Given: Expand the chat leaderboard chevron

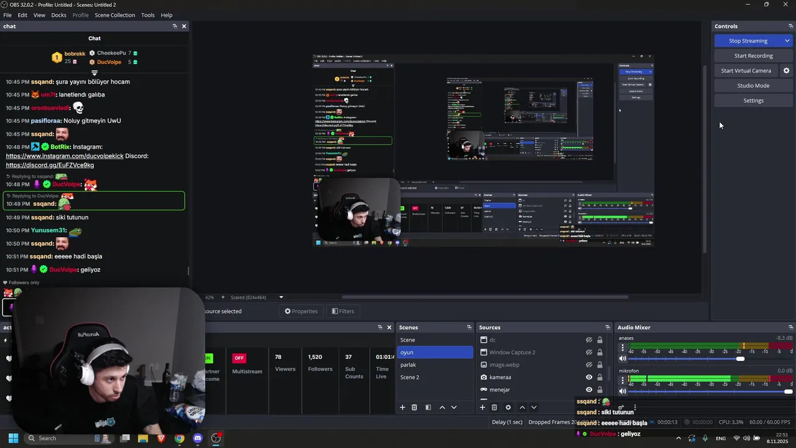Looking at the screenshot, I should tap(95, 73).
